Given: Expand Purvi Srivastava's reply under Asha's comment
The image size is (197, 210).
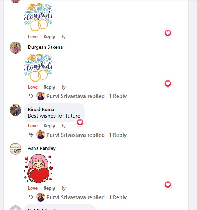Looking at the screenshot, I should [86, 197].
